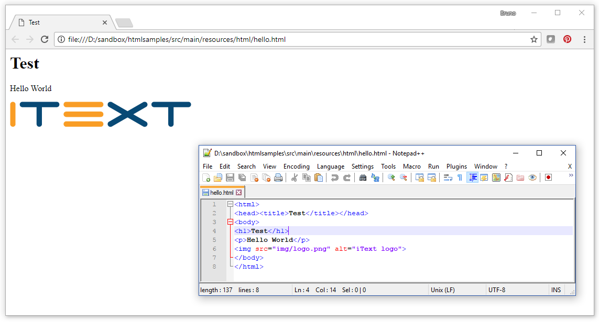Open the Tools menu
599x322 pixels.
tap(388, 166)
